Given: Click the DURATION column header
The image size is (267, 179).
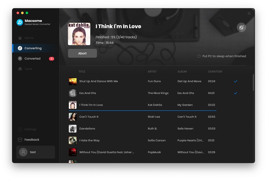Looking at the screenshot, I should 215,72.
